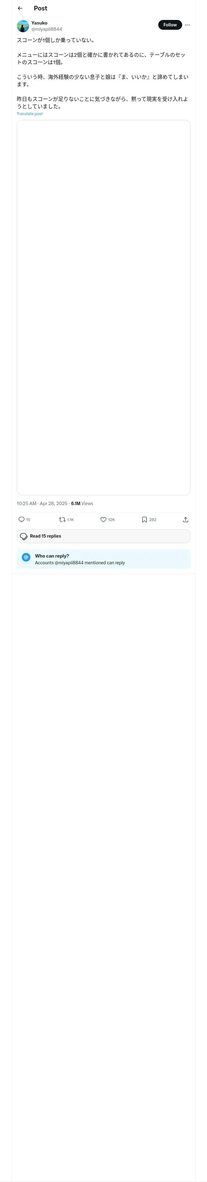Open Read 15 replies
This screenshot has width=207, height=1182.
[45, 536]
